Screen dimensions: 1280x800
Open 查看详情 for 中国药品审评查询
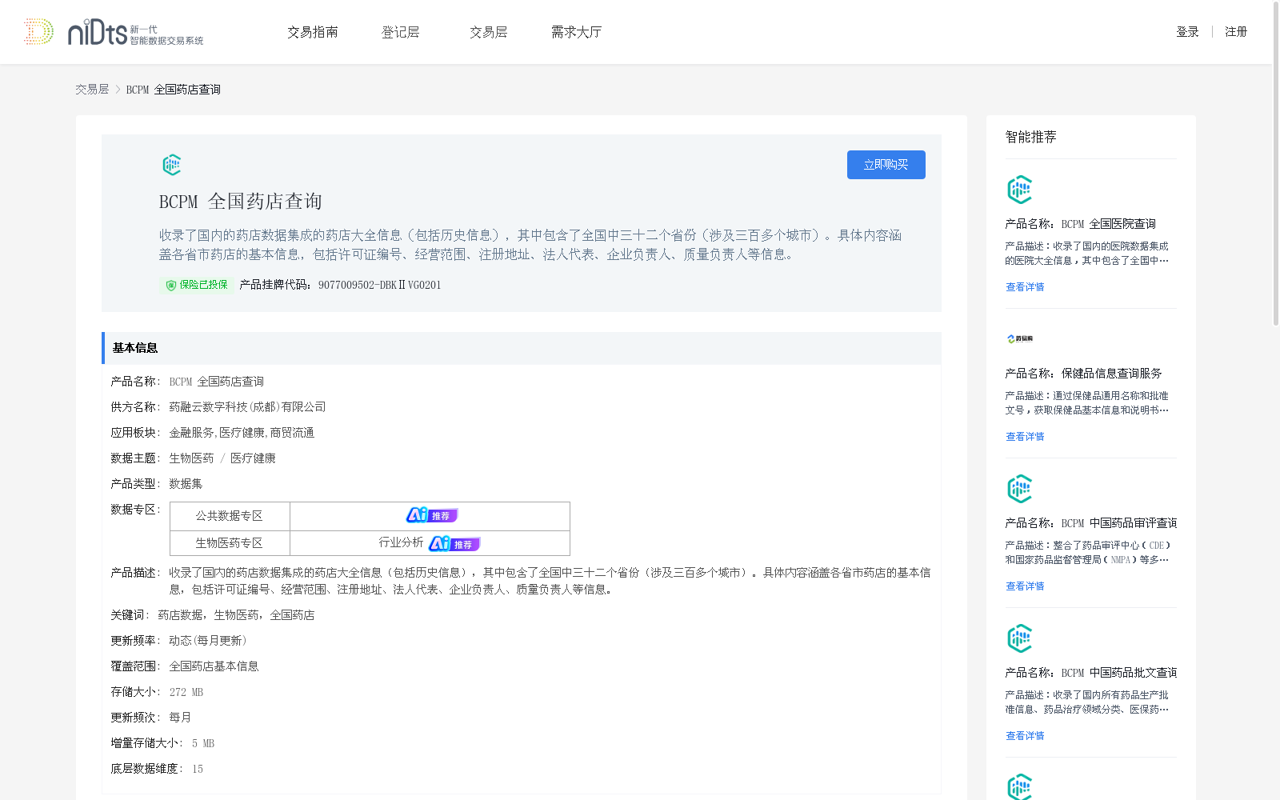click(1025, 586)
